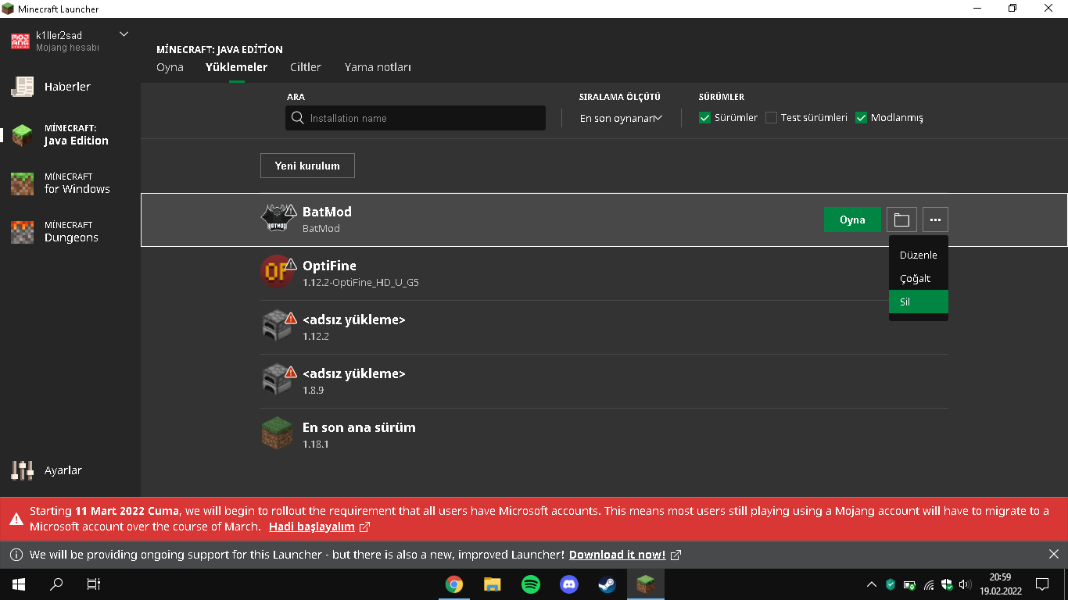Viewport: 1068px width, 600px height.
Task: Click the OptiFine OF logo icon
Action: tap(276, 271)
